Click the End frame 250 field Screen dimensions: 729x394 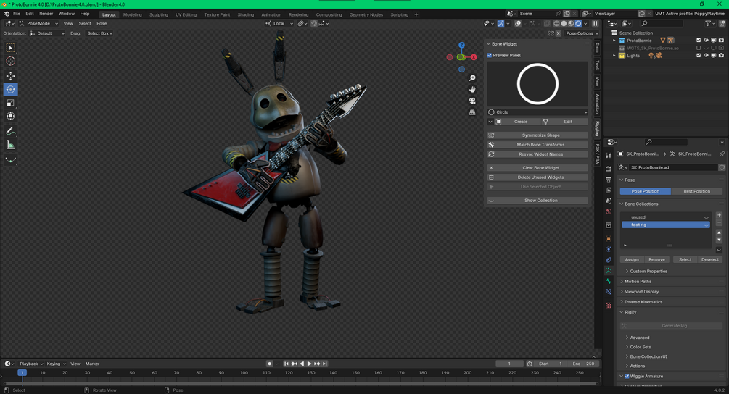point(584,364)
